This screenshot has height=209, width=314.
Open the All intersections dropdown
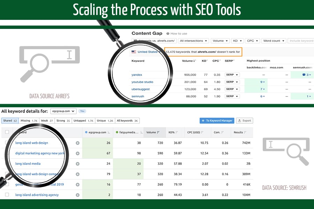(x=193, y=41)
